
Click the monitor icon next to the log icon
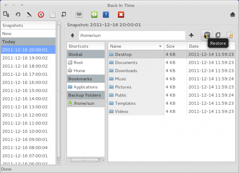pos(64,15)
